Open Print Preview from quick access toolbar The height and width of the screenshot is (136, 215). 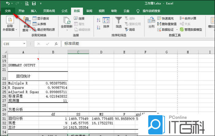(27, 3)
